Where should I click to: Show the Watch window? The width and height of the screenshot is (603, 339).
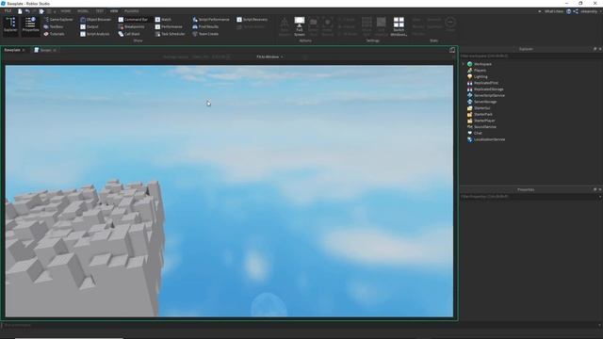pos(163,19)
